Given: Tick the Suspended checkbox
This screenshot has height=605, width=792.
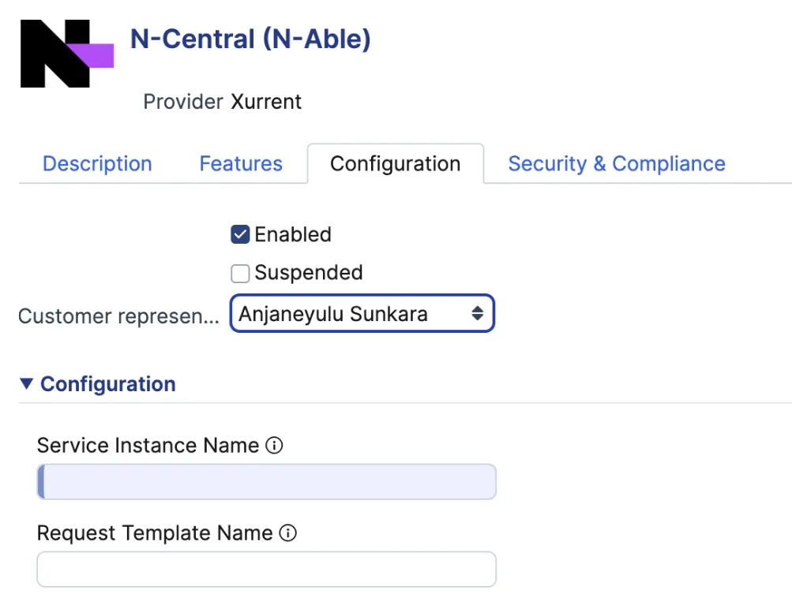Looking at the screenshot, I should pos(240,273).
